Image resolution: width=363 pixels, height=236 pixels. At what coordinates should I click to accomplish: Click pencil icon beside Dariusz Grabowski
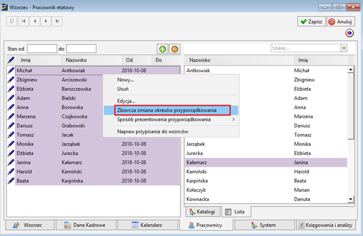11,126
